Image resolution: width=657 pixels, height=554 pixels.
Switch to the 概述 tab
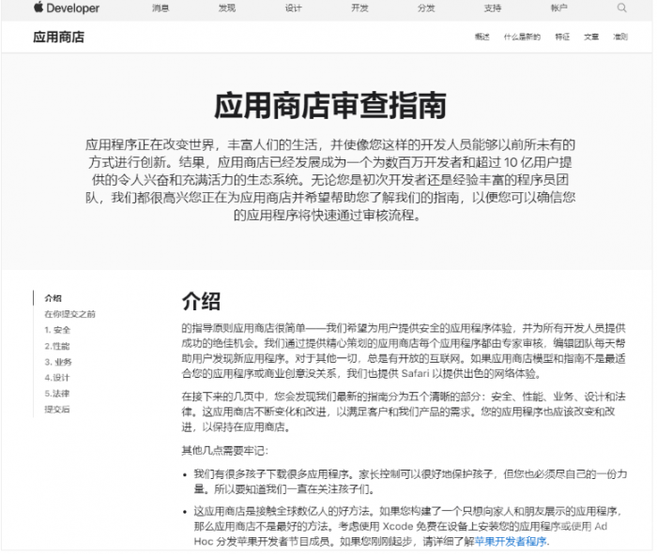[481, 37]
